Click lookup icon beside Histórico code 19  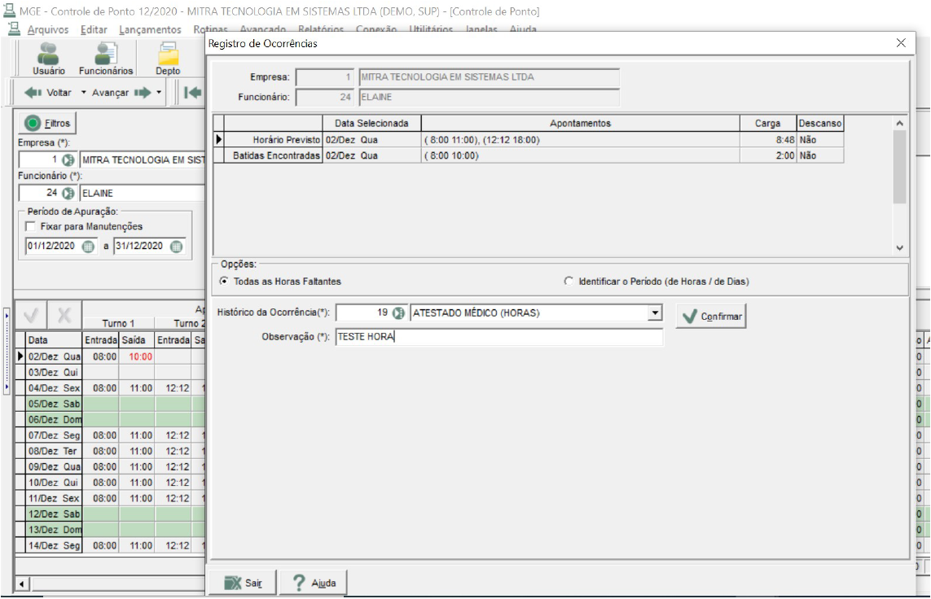398,313
